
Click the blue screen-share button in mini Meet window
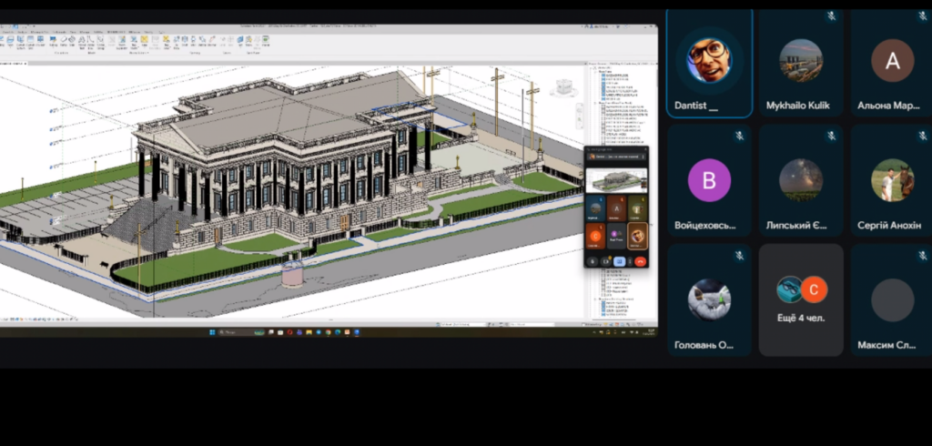[x=619, y=261]
